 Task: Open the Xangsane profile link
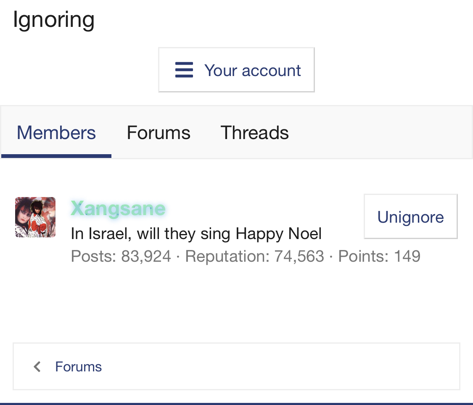pos(118,208)
